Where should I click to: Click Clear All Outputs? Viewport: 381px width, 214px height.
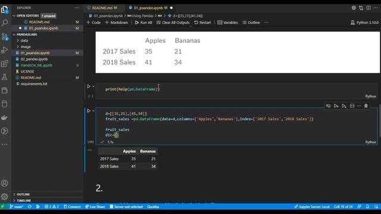[173, 23]
